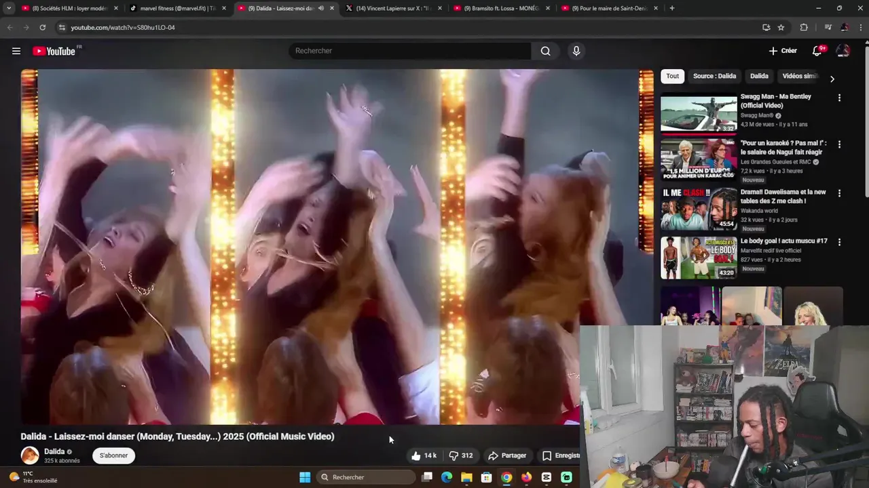Open the YouTube account avatar menu
Viewport: 869px width, 488px height.
[x=843, y=51]
